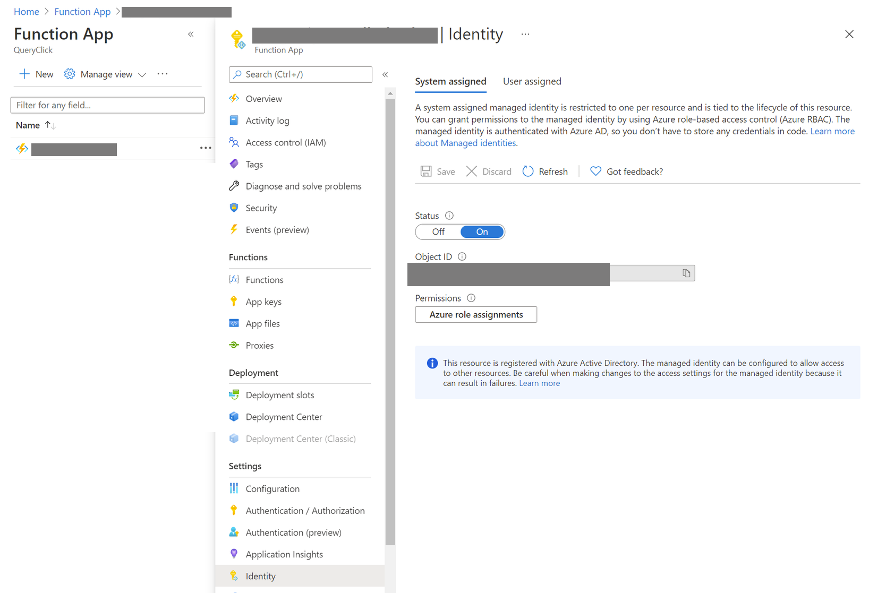869x593 pixels.
Task: Open Deployment slots in sidebar
Action: tap(279, 395)
